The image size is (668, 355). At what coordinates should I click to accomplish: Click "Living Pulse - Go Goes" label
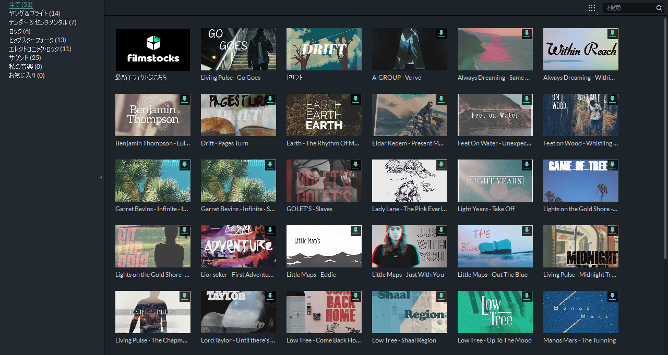click(231, 78)
